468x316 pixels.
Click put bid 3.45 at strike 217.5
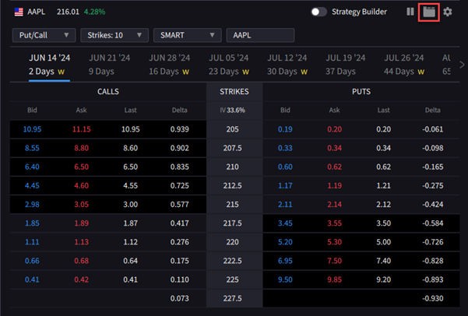pyautogui.click(x=285, y=223)
